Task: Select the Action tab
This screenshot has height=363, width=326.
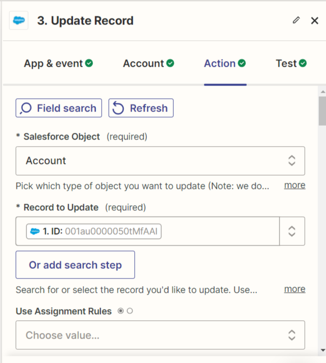Action: [x=225, y=64]
